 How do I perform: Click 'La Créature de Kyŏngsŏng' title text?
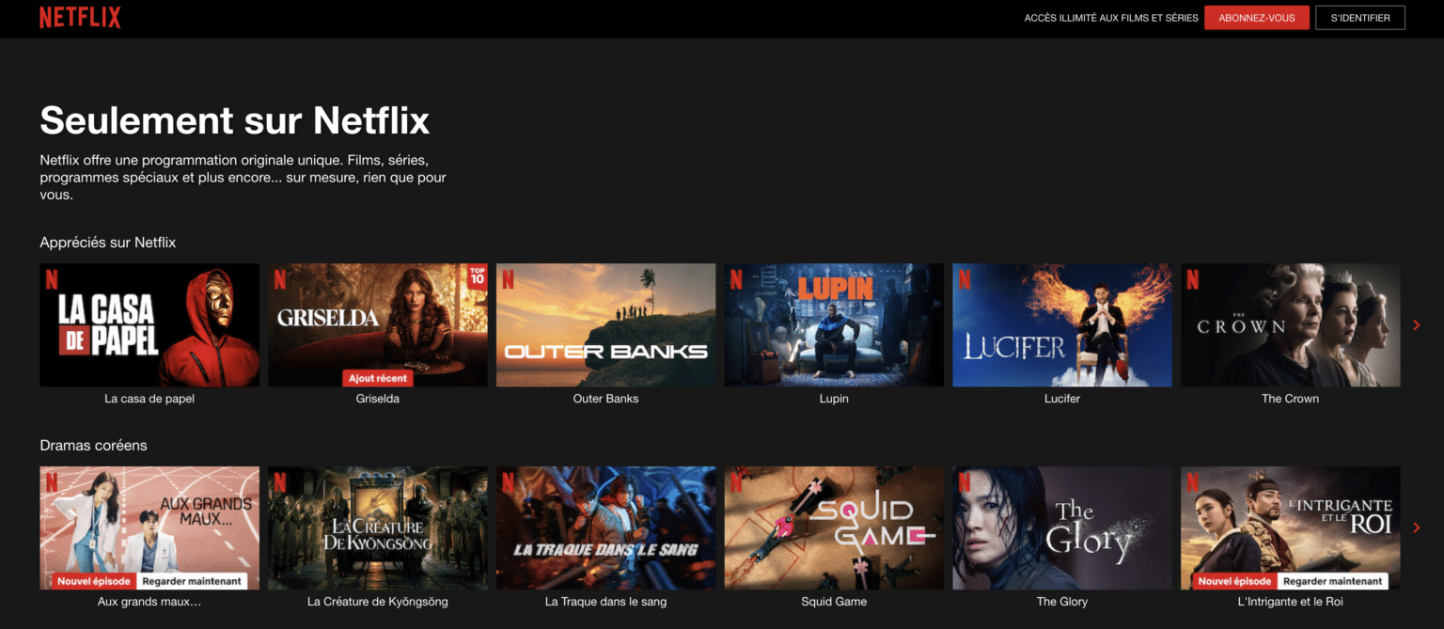click(377, 602)
